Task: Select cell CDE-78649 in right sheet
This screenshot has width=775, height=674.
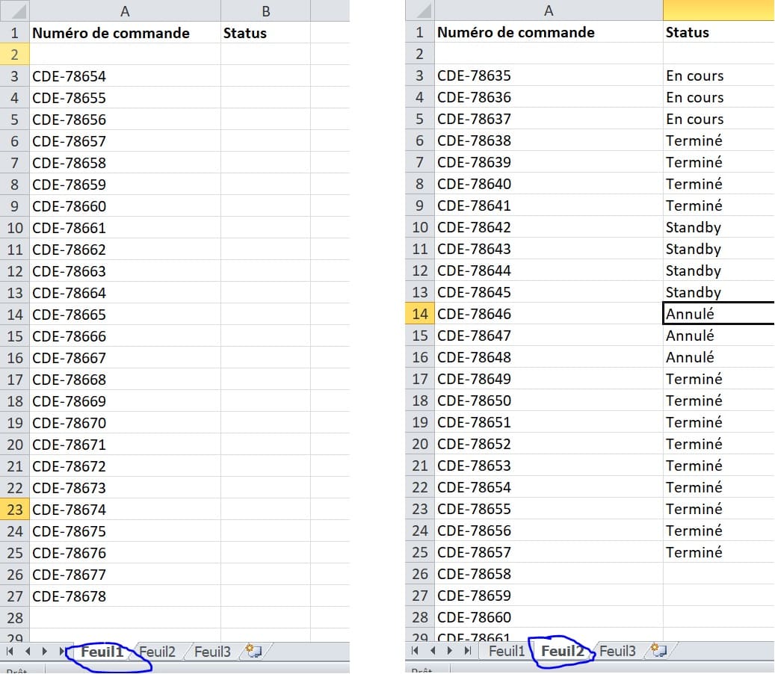Action: (x=549, y=379)
